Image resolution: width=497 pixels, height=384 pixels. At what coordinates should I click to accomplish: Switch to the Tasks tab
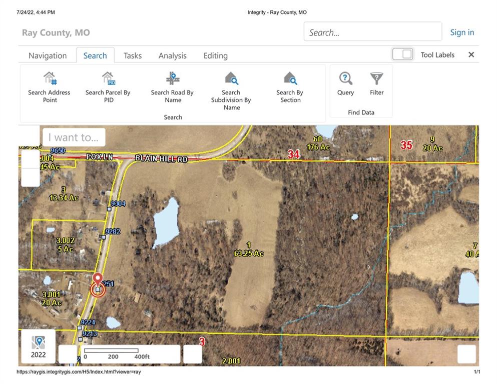click(x=133, y=55)
